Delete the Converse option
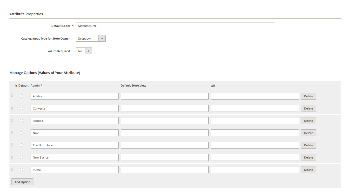The height and width of the screenshot is (194, 352). 308,108
